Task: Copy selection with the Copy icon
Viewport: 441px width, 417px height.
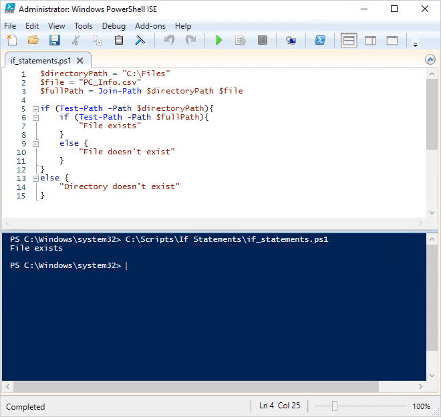Action: pos(97,40)
